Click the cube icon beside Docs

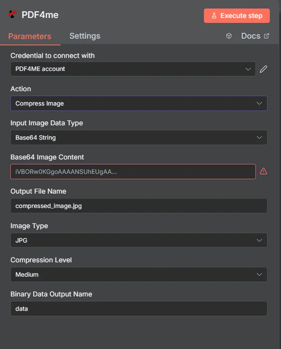(x=229, y=36)
